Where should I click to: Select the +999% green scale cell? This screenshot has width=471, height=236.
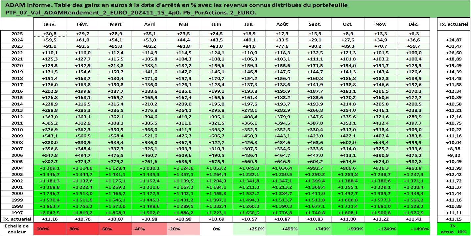[x=348, y=229]
